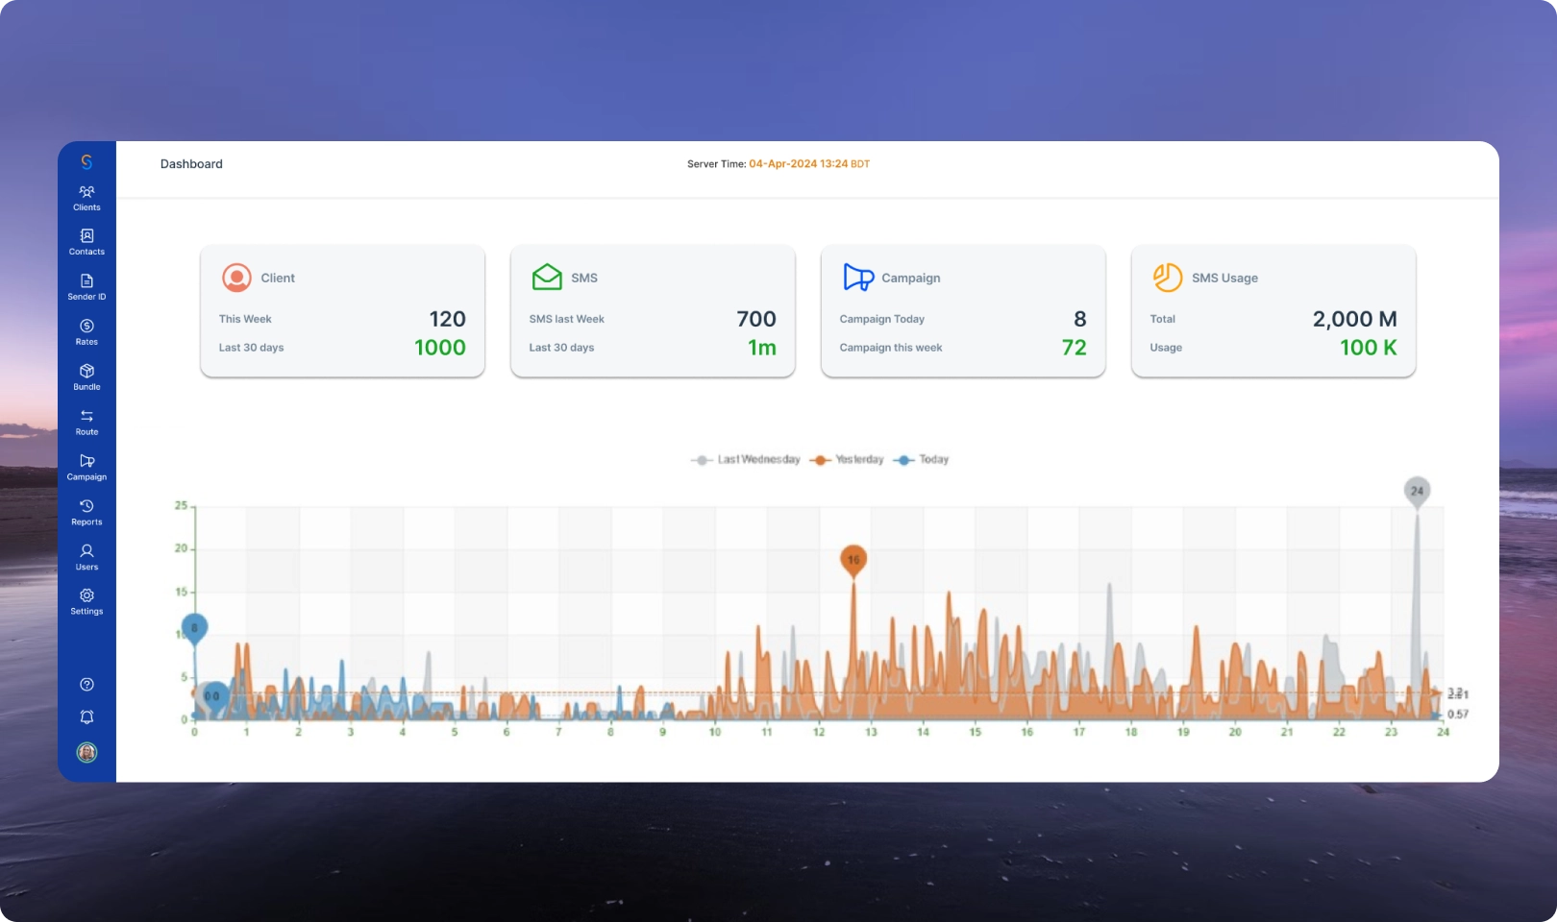The width and height of the screenshot is (1557, 922).
Task: Click the app logo at sidebar top
Action: pos(86,162)
